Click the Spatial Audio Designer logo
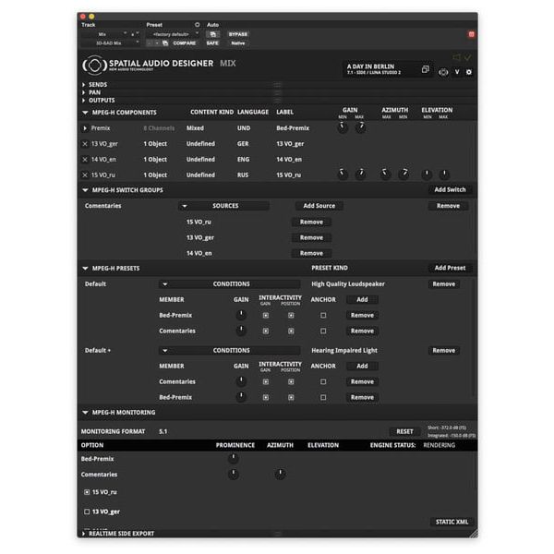 click(x=94, y=66)
